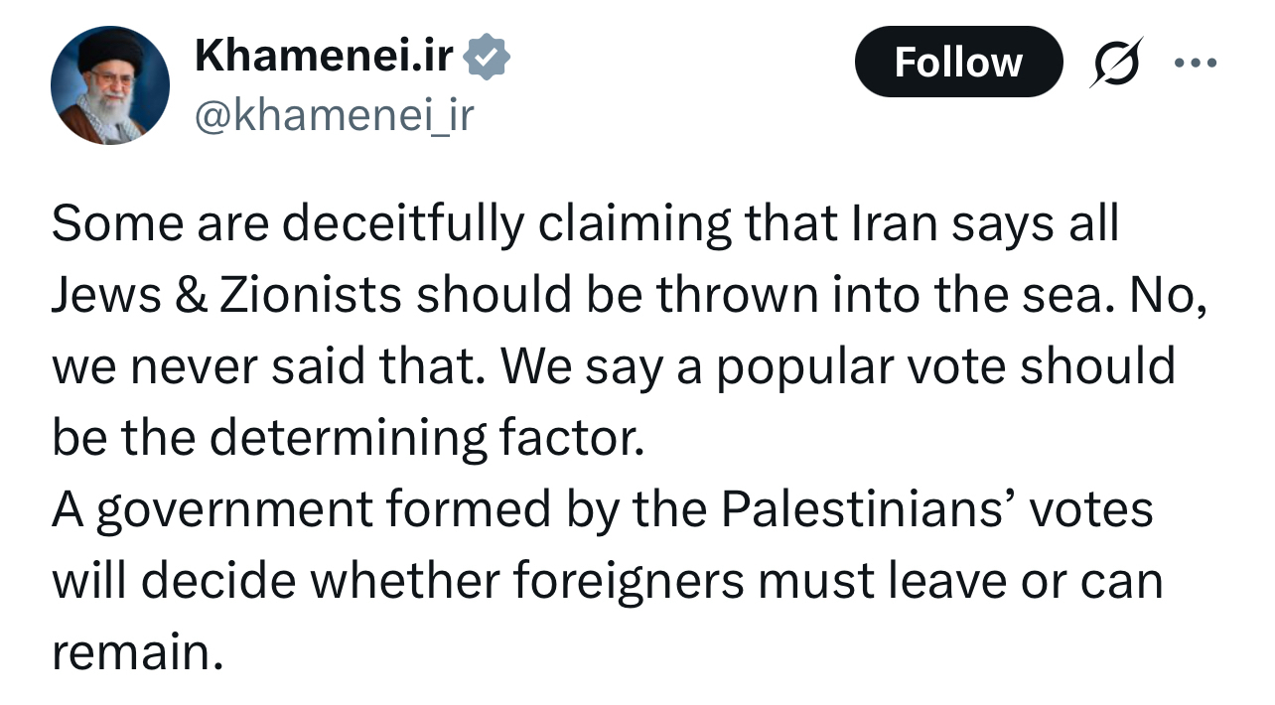This screenshot has width=1275, height=705.
Task: Click the phrase "Jews & Zionists" in tweet
Action: pyautogui.click(x=226, y=295)
